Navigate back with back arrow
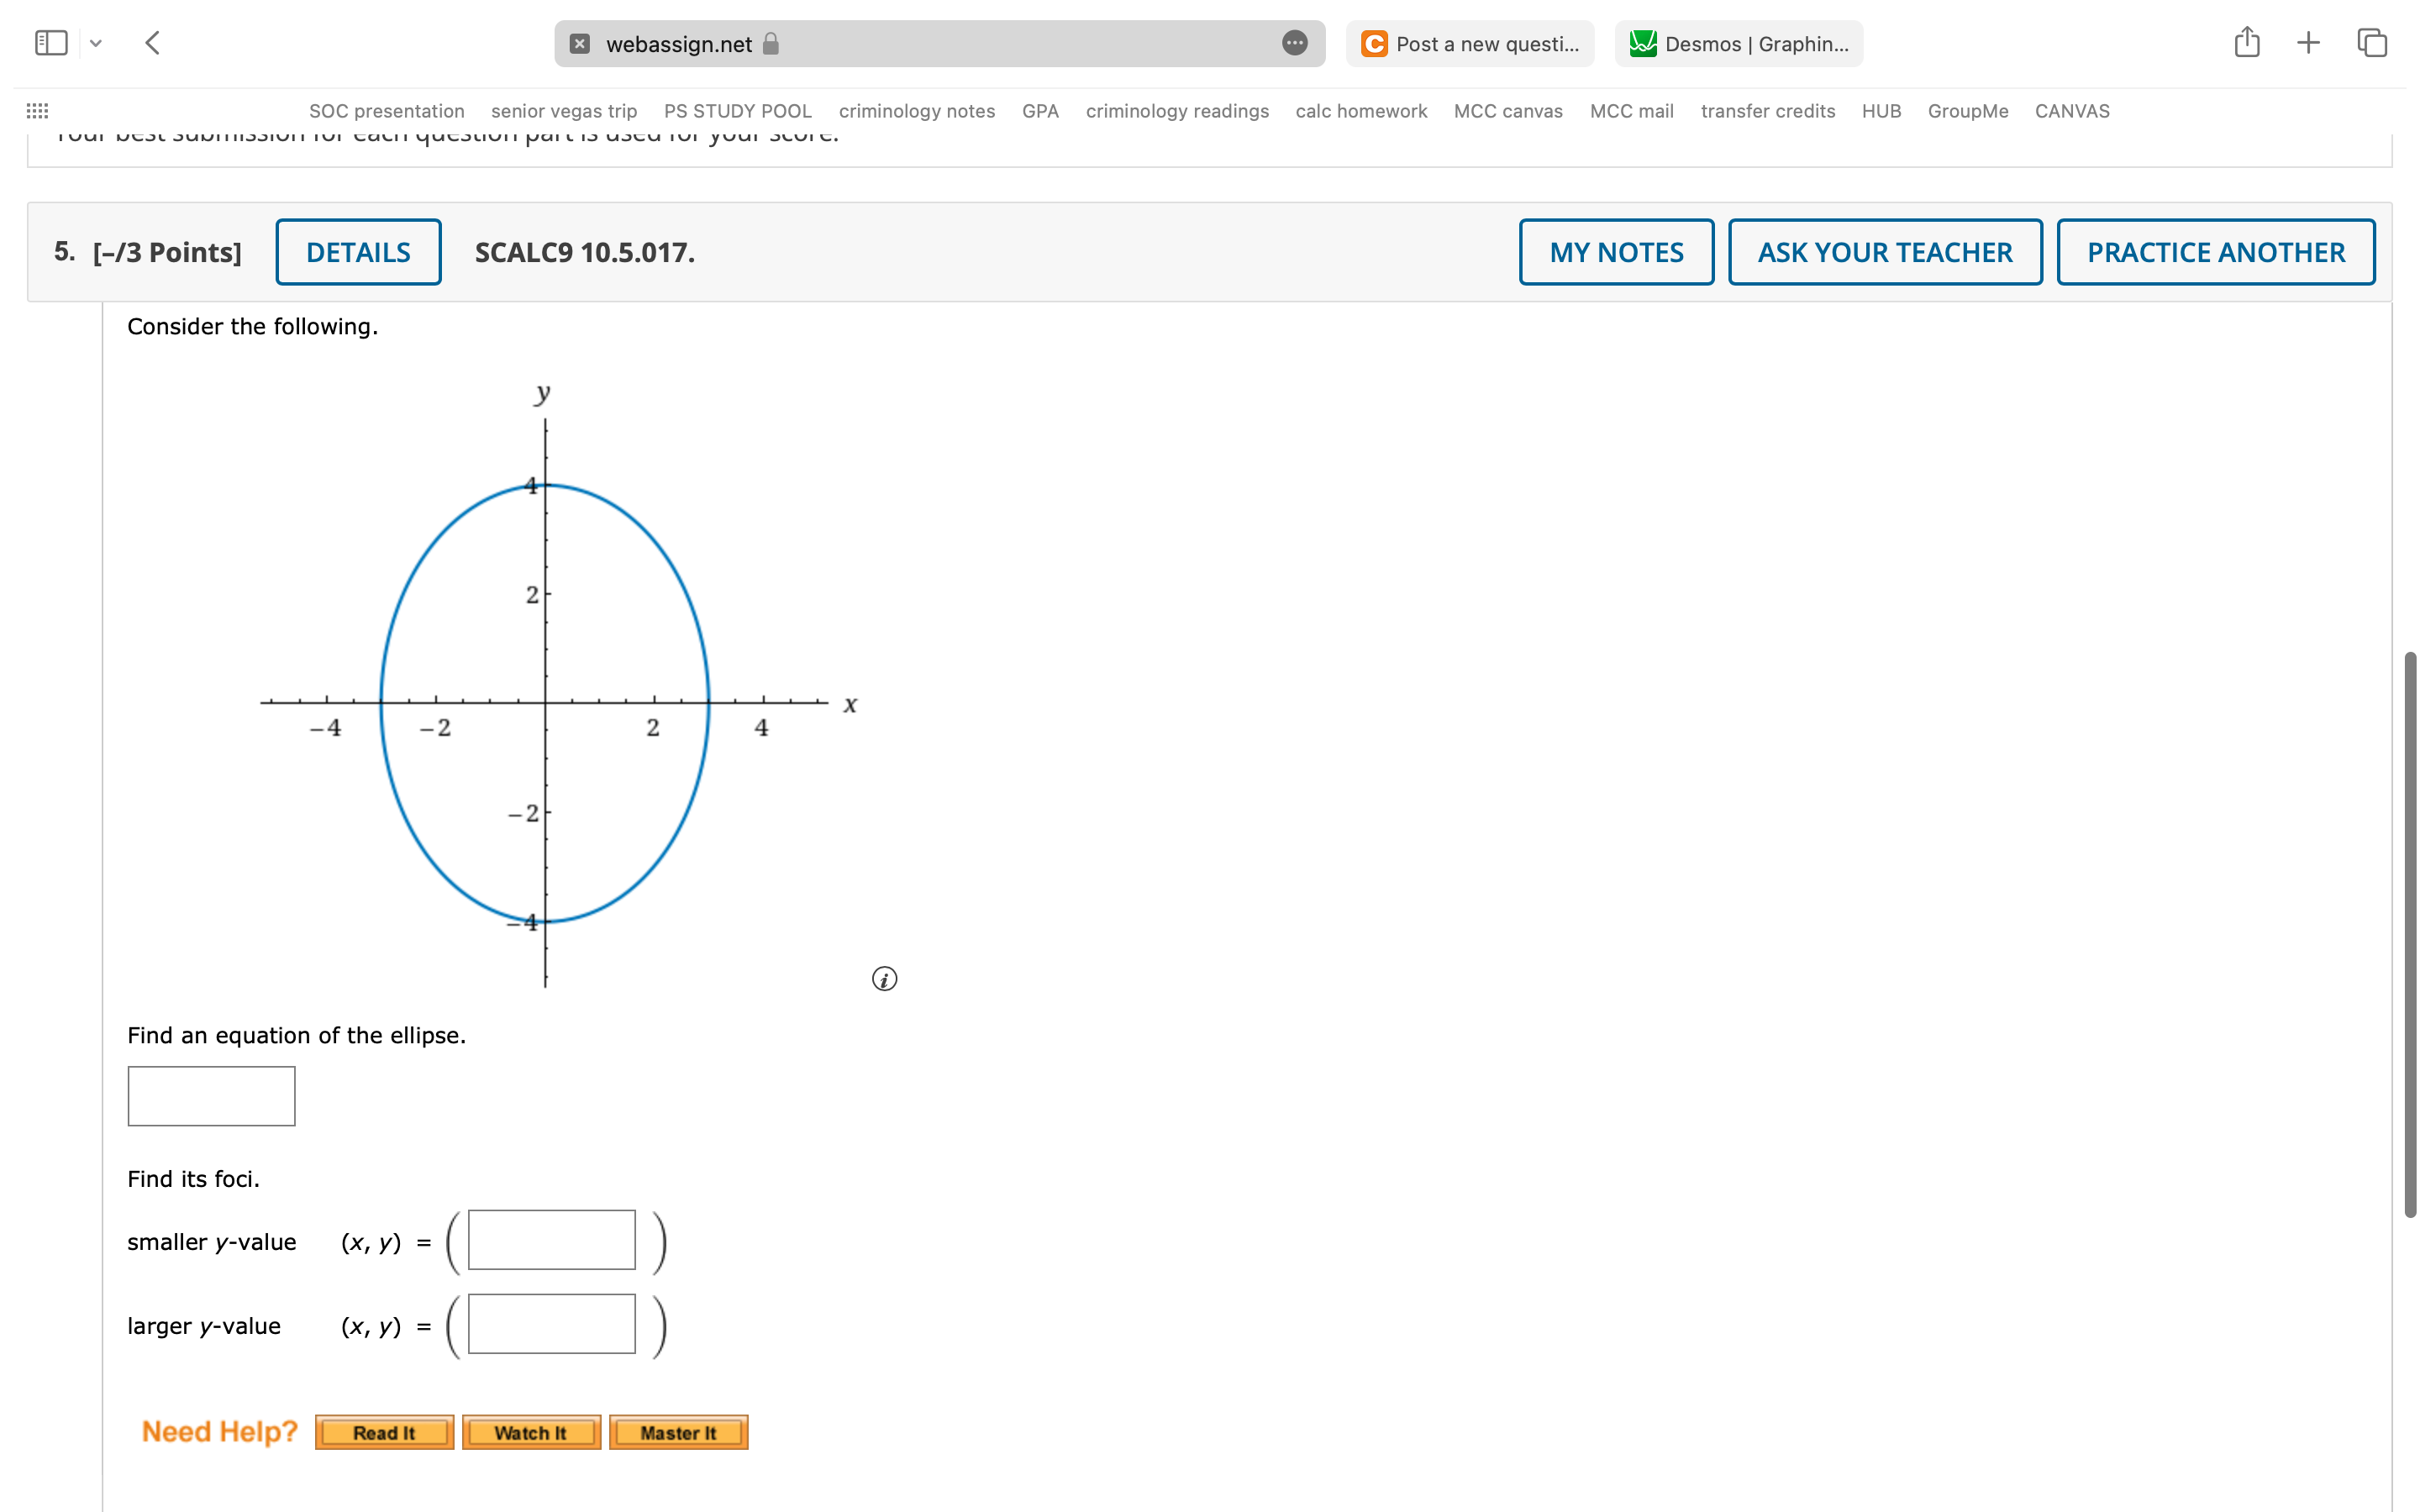Viewport: 2420px width, 1512px height. pos(151,42)
